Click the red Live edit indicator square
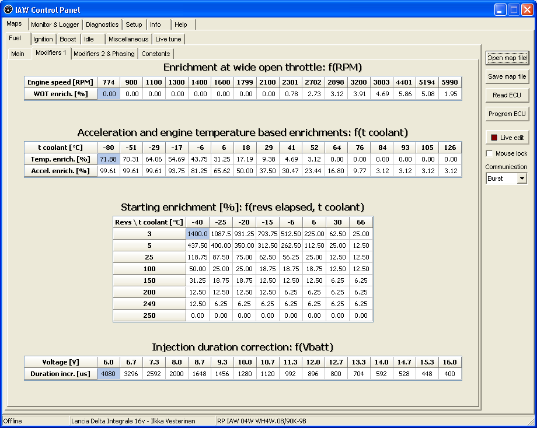This screenshot has width=537, height=428. pyautogui.click(x=494, y=138)
